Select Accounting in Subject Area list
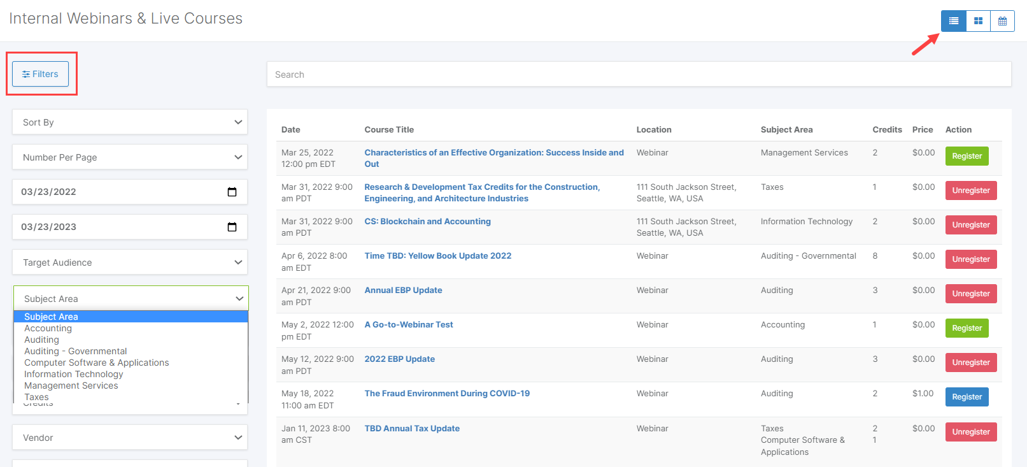 48,328
